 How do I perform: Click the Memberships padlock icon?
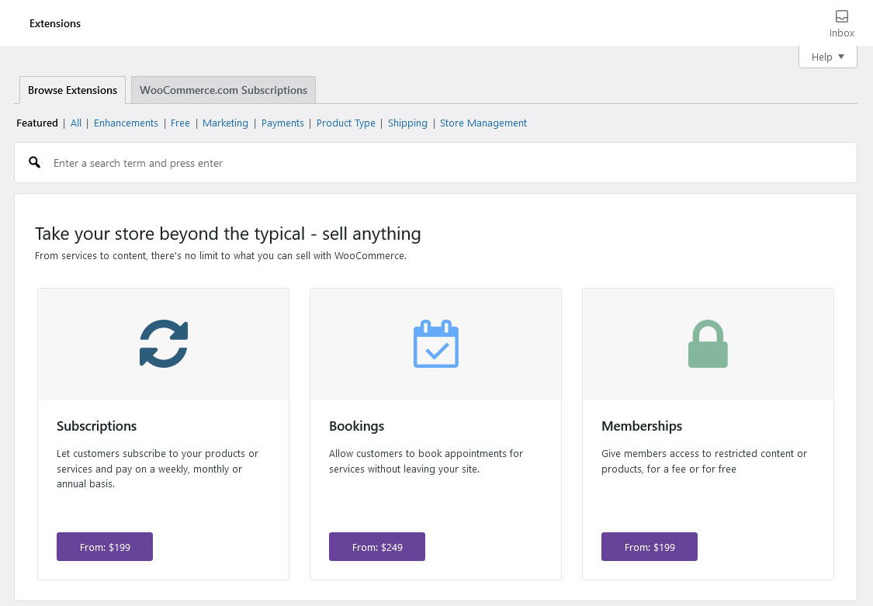pos(708,343)
